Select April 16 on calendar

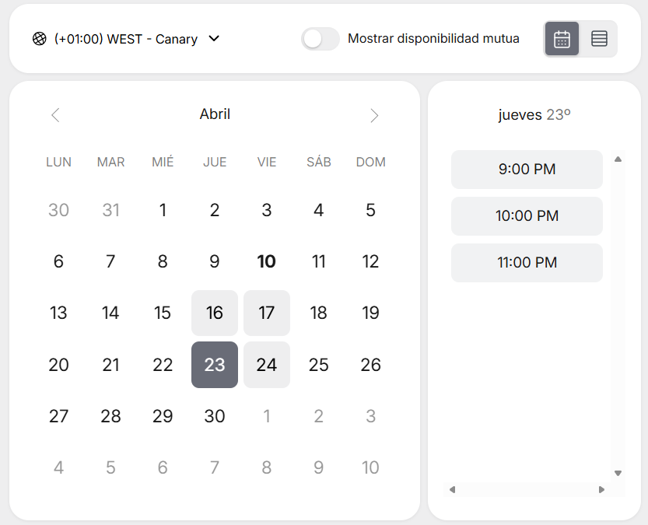coord(215,313)
